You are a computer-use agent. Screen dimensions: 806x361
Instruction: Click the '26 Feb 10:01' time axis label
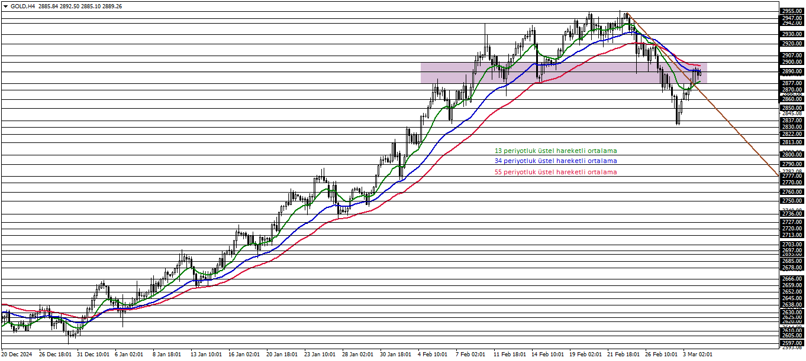tap(662, 355)
